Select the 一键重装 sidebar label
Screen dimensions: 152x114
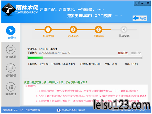11,38
